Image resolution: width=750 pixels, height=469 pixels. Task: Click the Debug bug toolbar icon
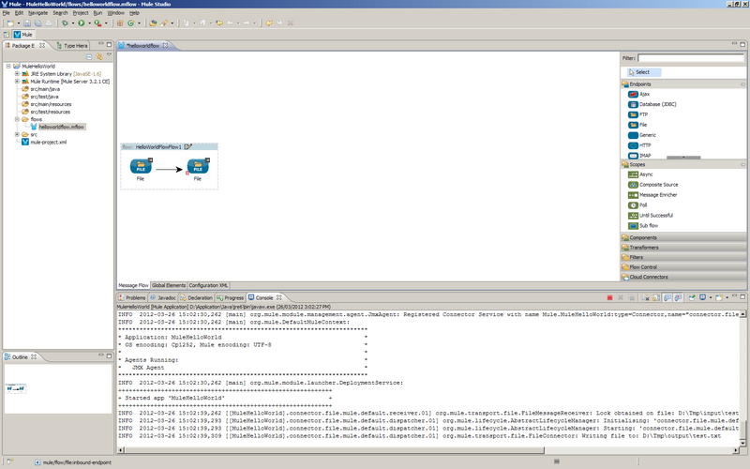click(x=65, y=23)
